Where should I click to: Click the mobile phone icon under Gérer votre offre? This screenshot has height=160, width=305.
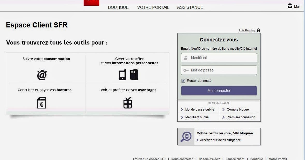pyautogui.click(x=122, y=75)
